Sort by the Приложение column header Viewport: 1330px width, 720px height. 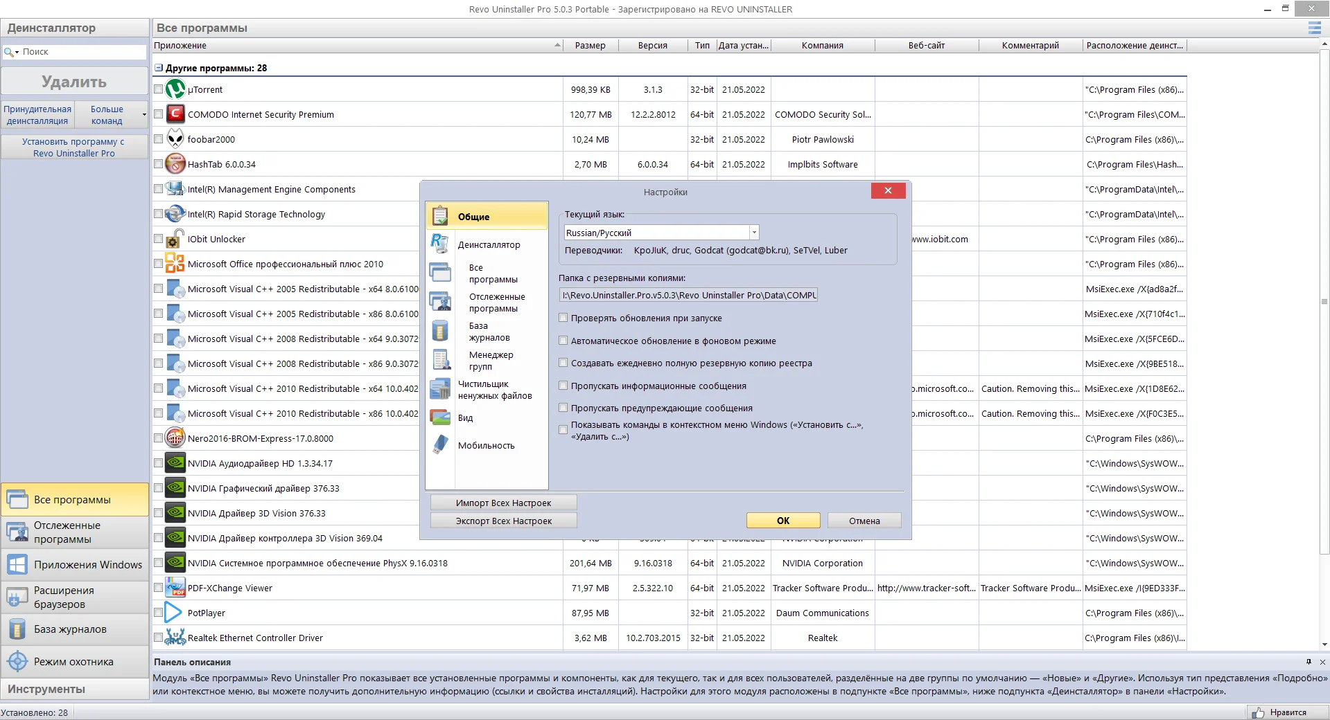tap(358, 46)
